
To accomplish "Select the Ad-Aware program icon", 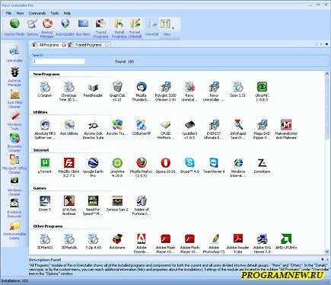I will click(x=117, y=242).
